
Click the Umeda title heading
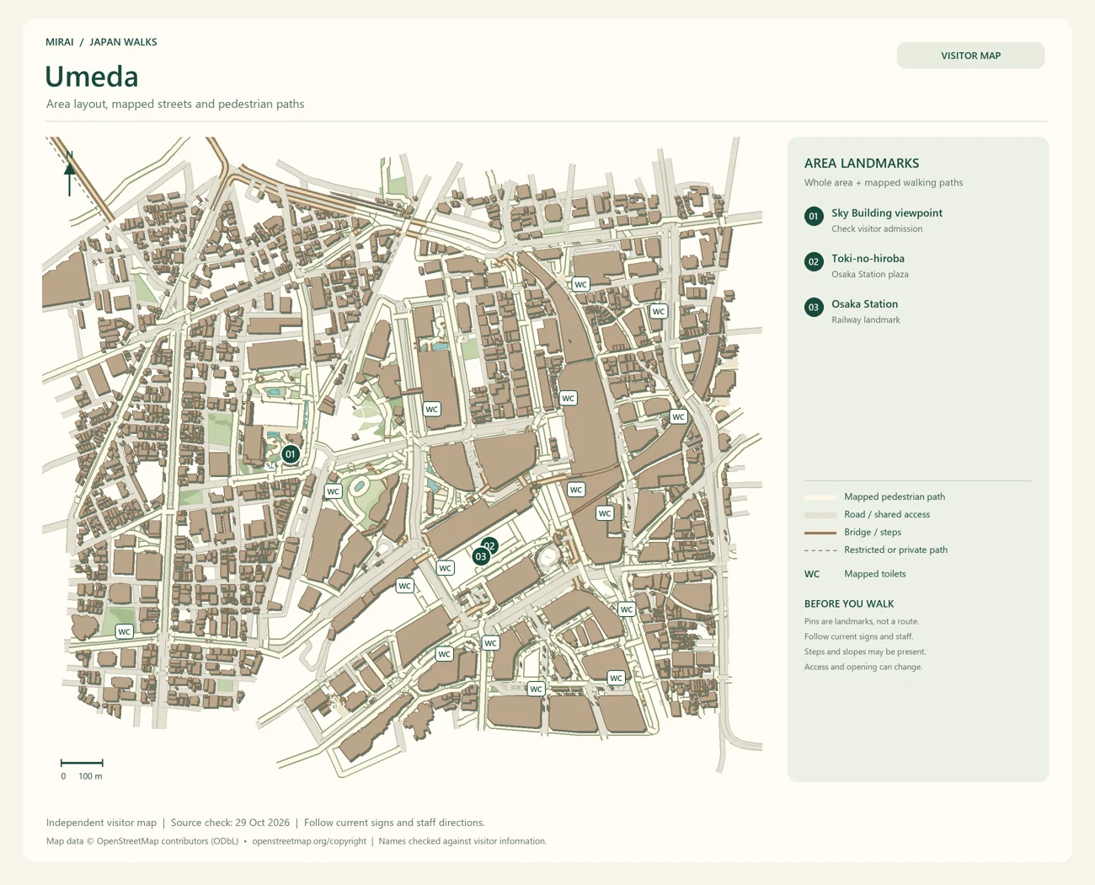pyautogui.click(x=92, y=77)
